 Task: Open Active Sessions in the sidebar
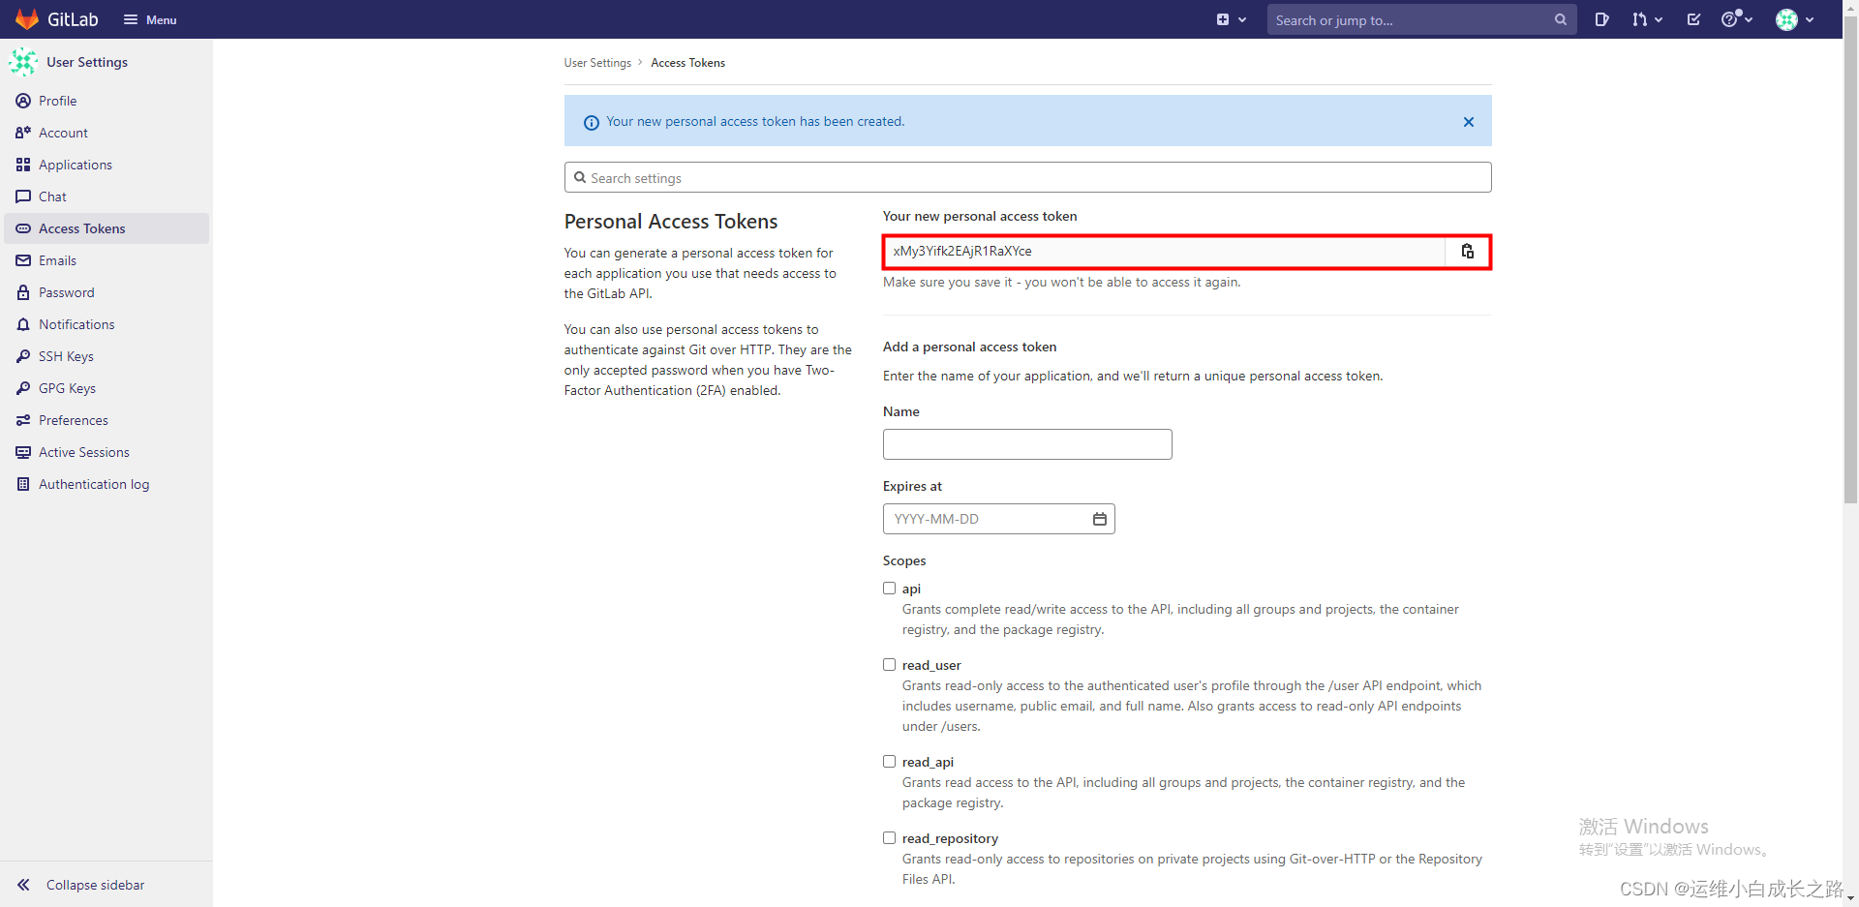tap(107, 452)
